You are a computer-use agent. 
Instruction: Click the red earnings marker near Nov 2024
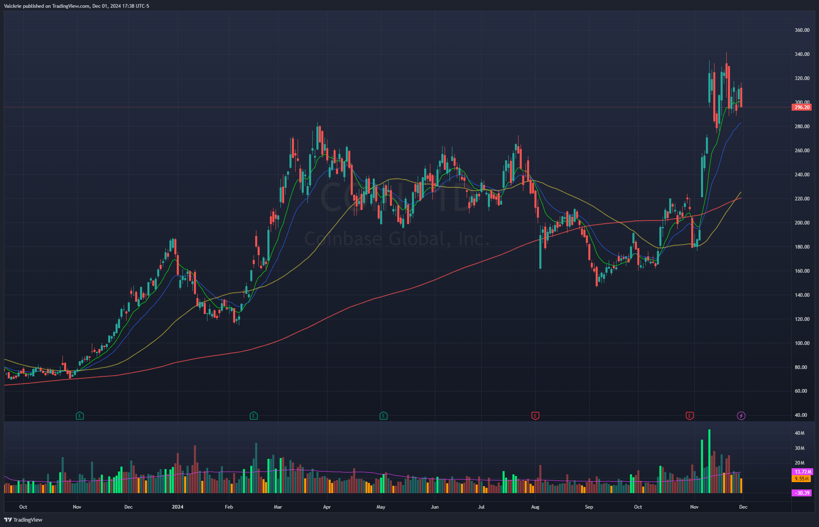pos(690,416)
